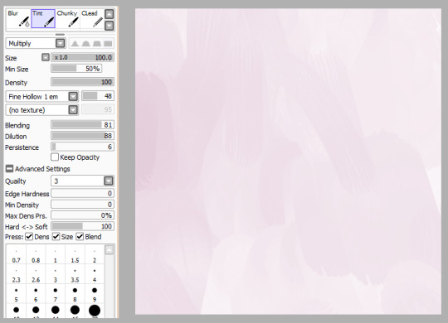448x323 pixels.
Task: Pick brush size 3.5 preset
Action: [x=75, y=274]
